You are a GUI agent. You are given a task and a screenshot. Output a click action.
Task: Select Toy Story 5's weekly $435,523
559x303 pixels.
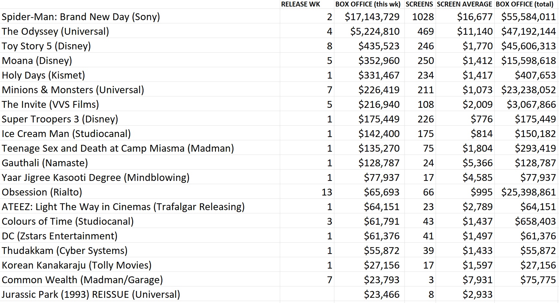click(379, 46)
